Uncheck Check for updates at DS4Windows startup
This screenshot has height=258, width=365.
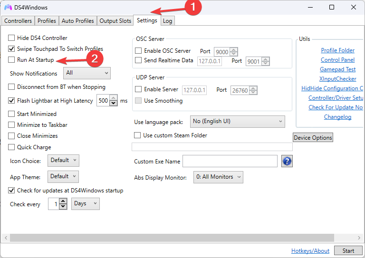[x=11, y=191]
